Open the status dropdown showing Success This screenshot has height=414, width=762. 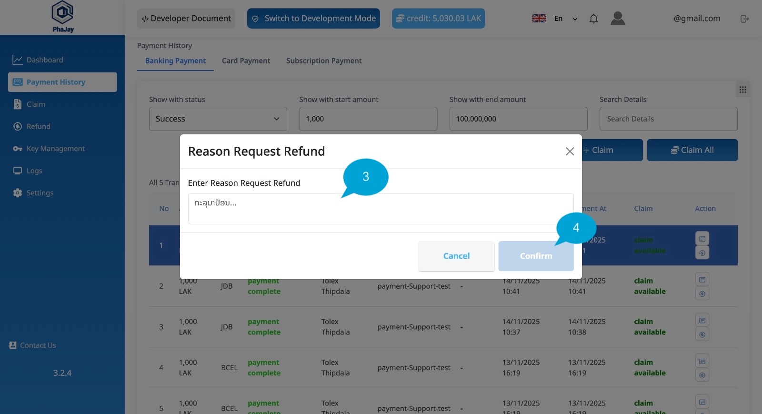coord(218,119)
